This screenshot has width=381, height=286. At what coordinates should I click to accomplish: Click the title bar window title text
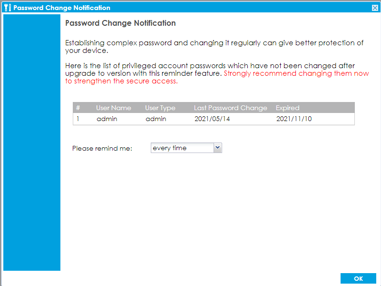tap(62, 8)
